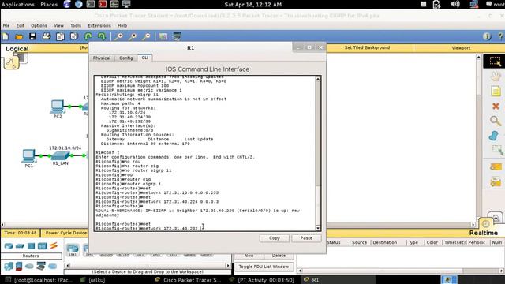Viewport: 505px width, 284px height.
Task: Click the Zoom In magnifier icon
Action: coord(118,36)
